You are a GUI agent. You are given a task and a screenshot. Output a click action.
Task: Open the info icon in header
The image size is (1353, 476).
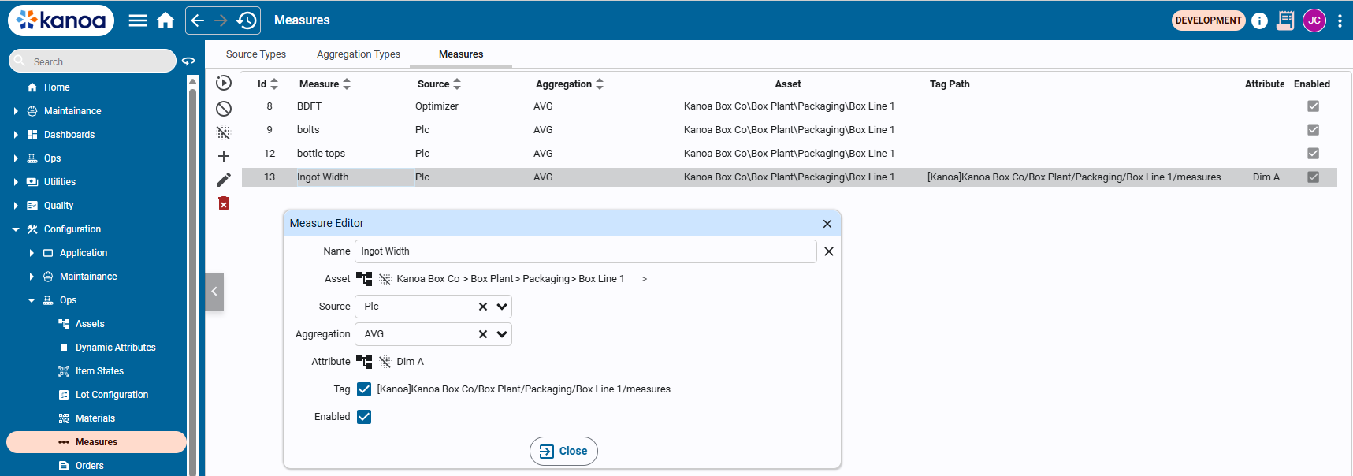pos(1259,20)
